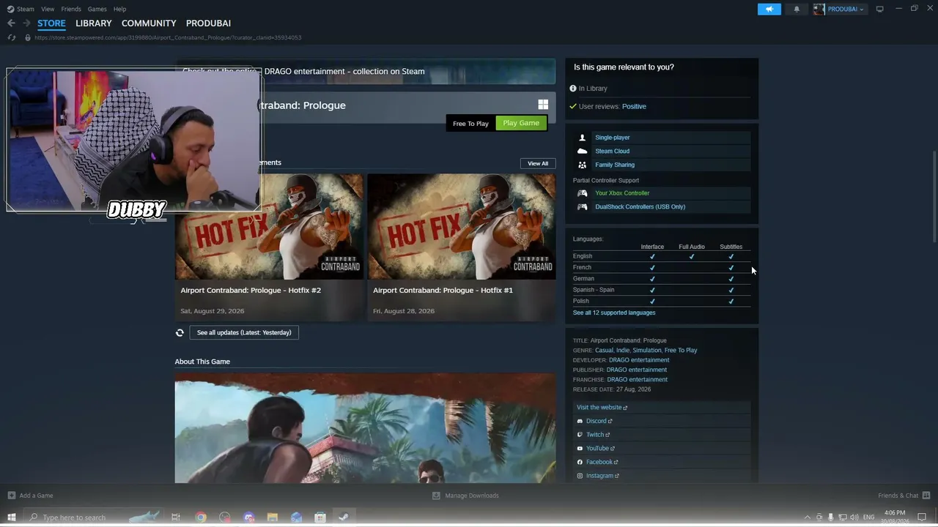The width and height of the screenshot is (938, 527).
Task: Click the Manage Downloads icon
Action: (x=436, y=496)
